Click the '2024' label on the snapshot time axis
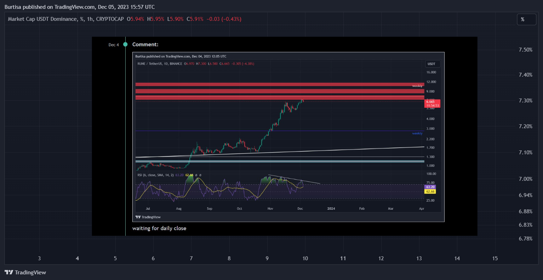 [331, 209]
